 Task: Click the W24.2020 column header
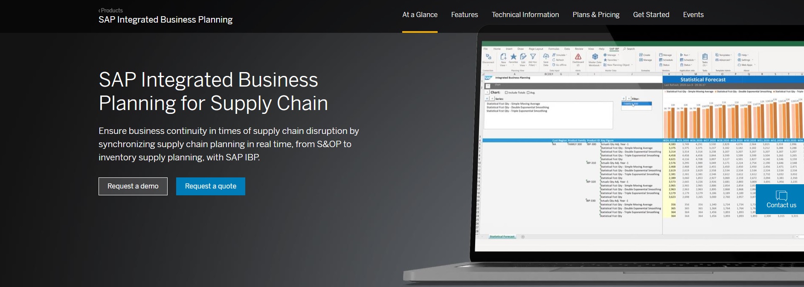click(x=670, y=140)
